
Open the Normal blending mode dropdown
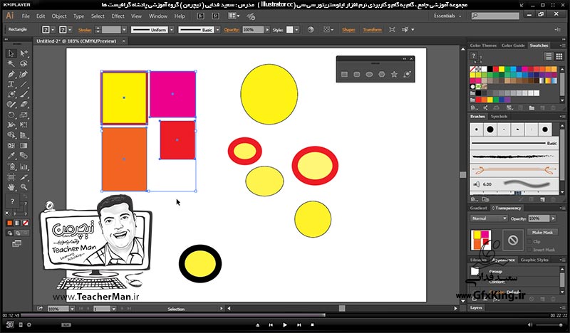(x=488, y=218)
